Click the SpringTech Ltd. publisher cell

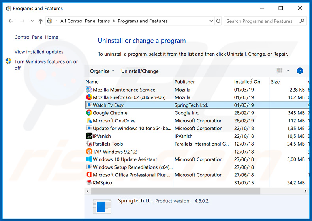191,105
